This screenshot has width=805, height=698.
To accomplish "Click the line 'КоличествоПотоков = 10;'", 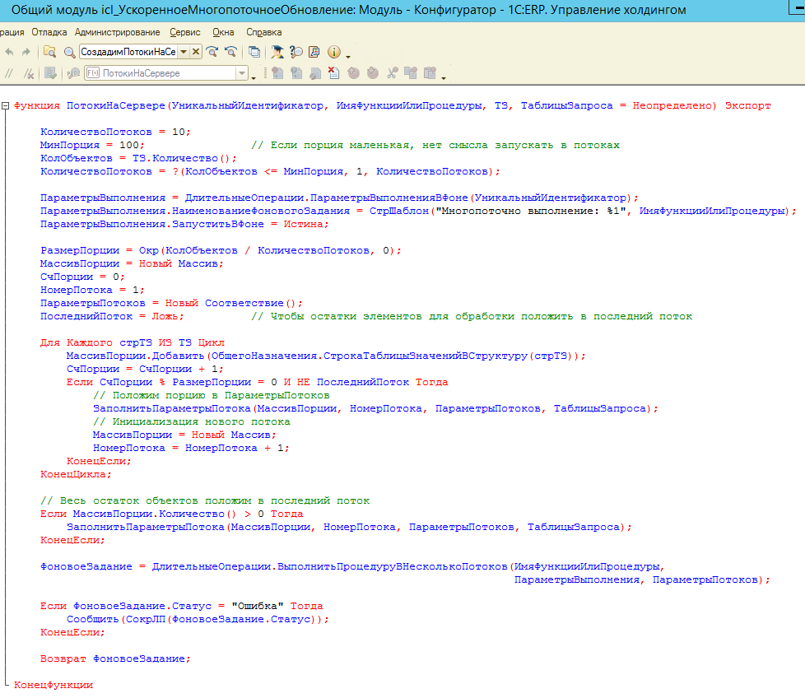I will point(115,132).
